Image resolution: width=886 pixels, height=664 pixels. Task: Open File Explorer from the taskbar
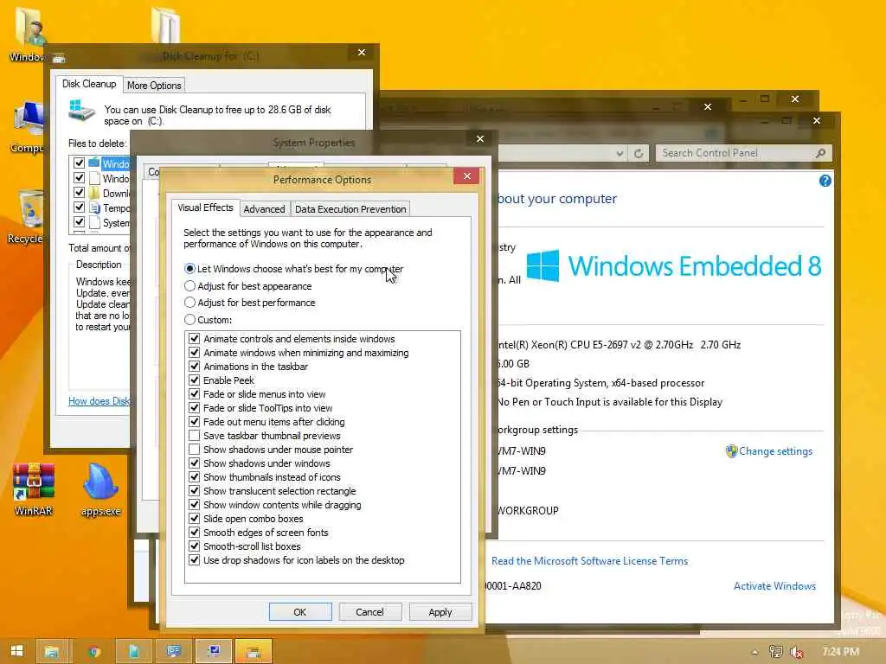[x=52, y=652]
